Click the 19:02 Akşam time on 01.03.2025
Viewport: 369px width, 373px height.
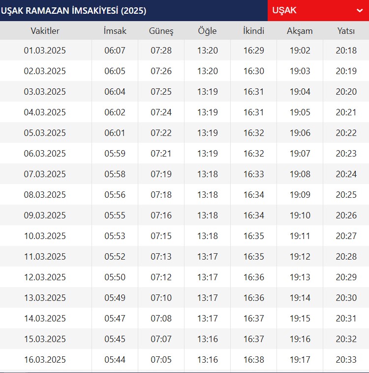(300, 51)
